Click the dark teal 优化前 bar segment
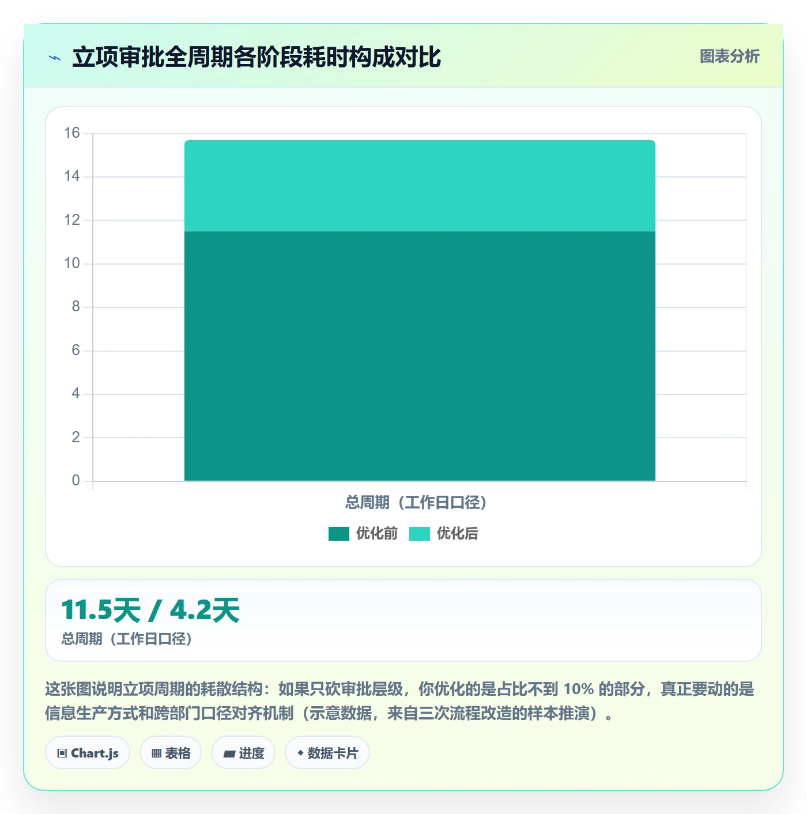 pyautogui.click(x=420, y=356)
